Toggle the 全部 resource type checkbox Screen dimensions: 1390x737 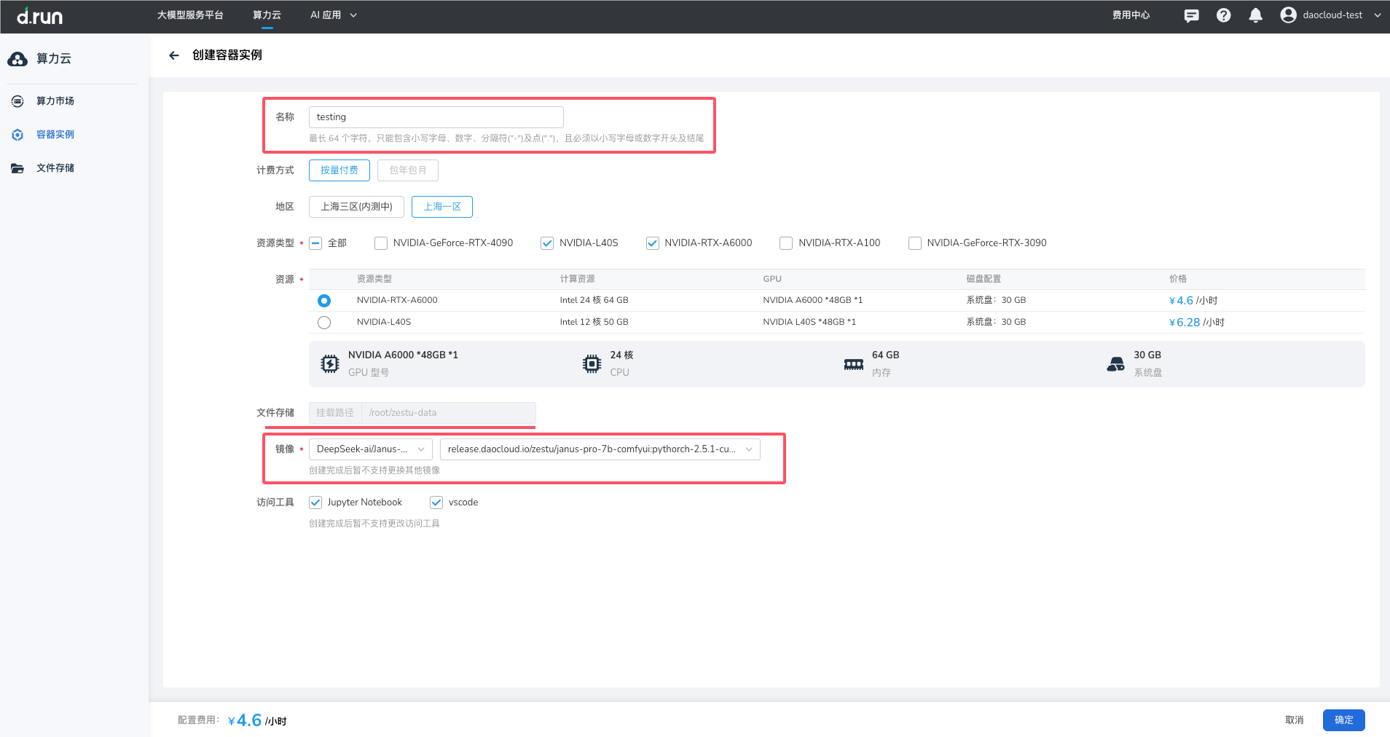pos(315,243)
